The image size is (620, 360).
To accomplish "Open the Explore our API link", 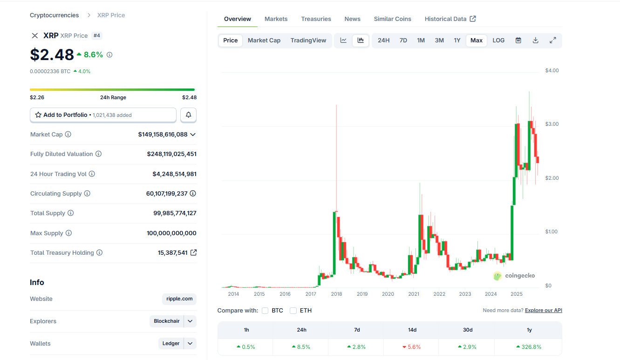I will click(x=543, y=310).
